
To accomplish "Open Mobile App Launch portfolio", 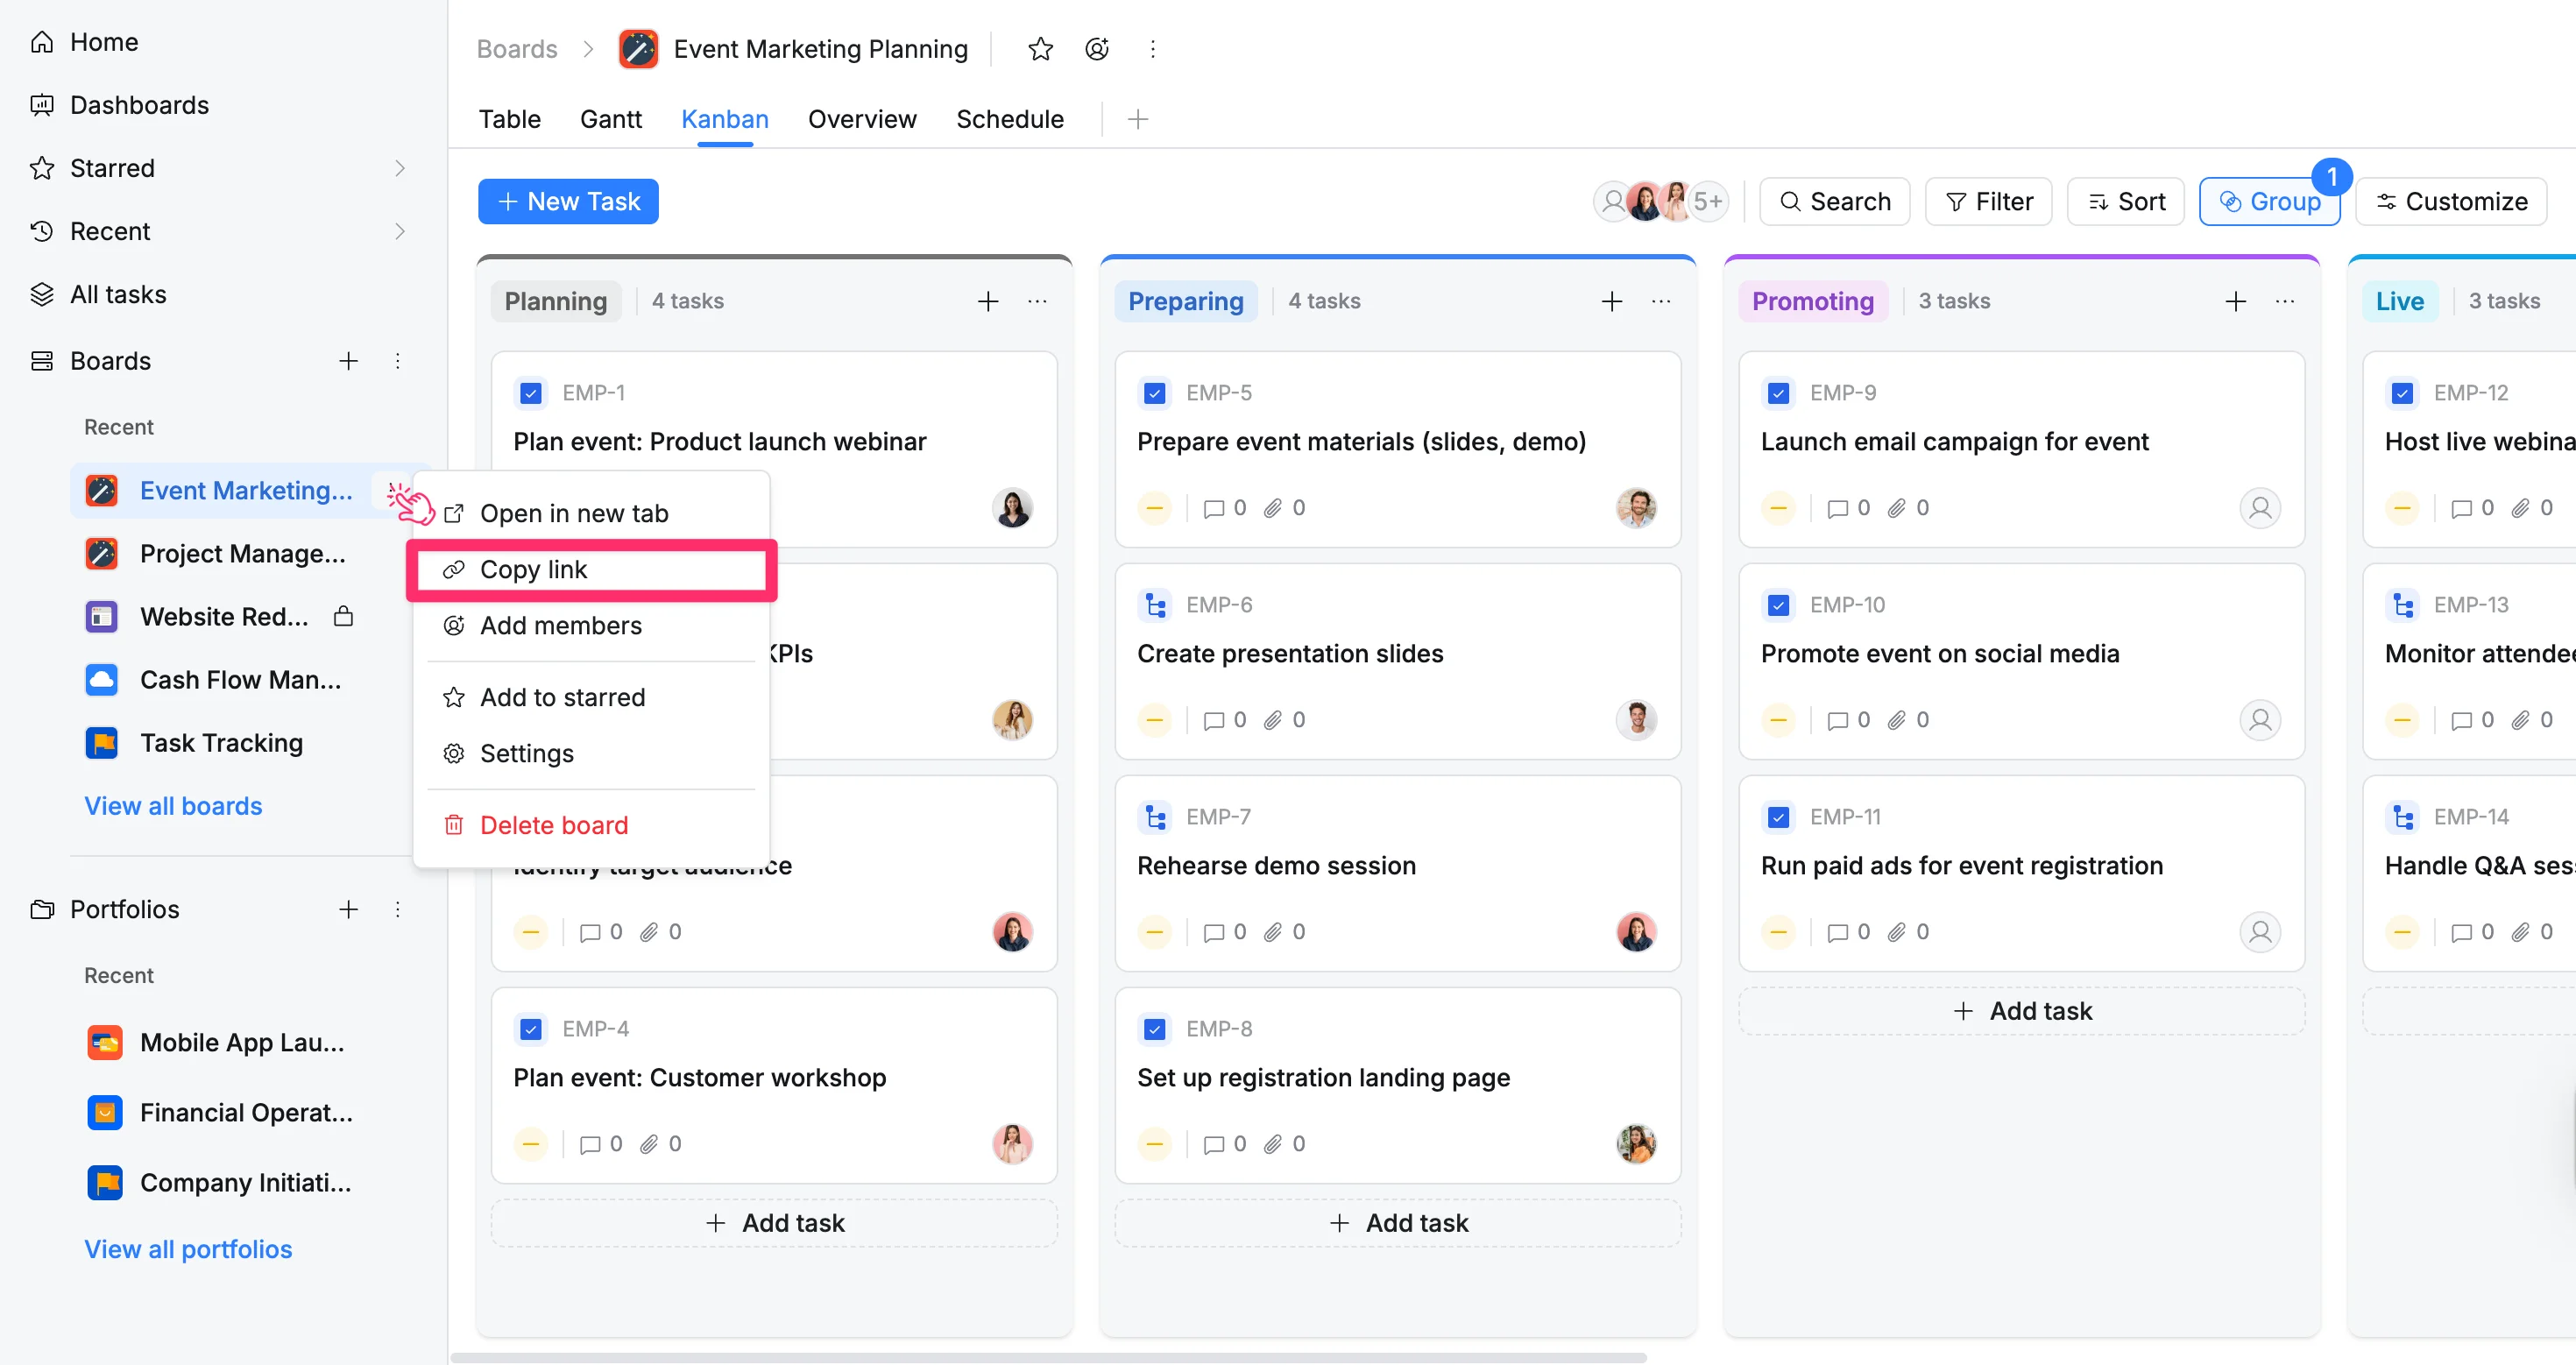I will coord(241,1043).
